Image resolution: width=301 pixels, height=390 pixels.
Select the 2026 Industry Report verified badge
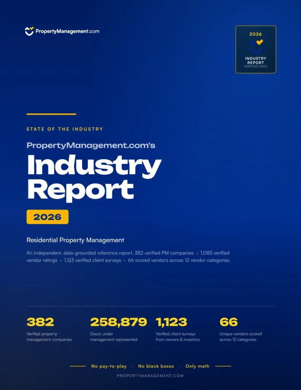coord(256,50)
